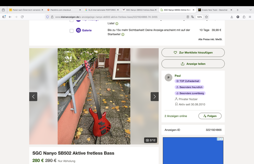Enable the Galerie option checkbox

coord(72,31)
